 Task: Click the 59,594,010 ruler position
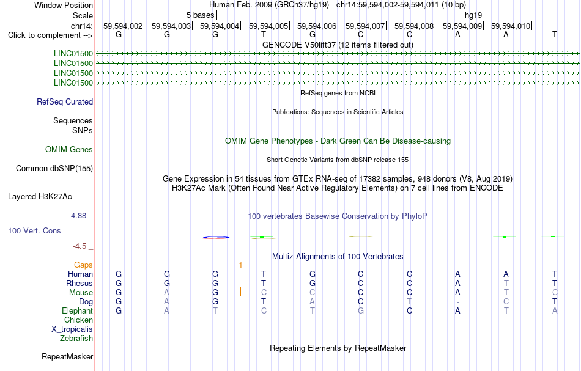(511, 26)
